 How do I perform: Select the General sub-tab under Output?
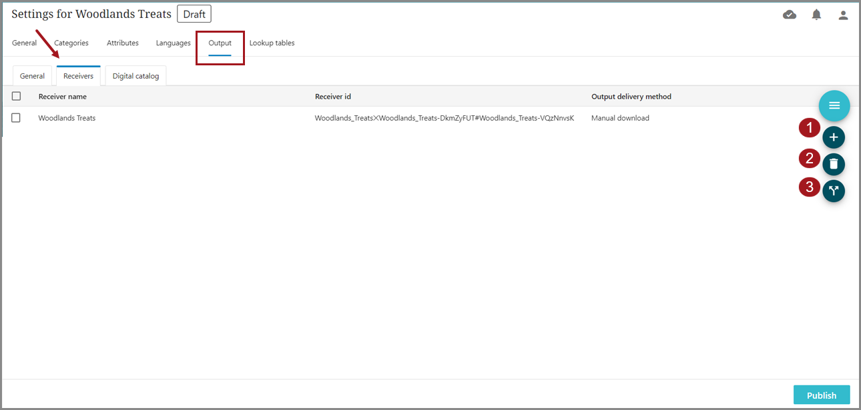pyautogui.click(x=32, y=76)
